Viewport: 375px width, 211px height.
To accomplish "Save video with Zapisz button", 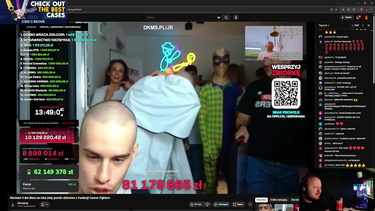I will point(238,204).
